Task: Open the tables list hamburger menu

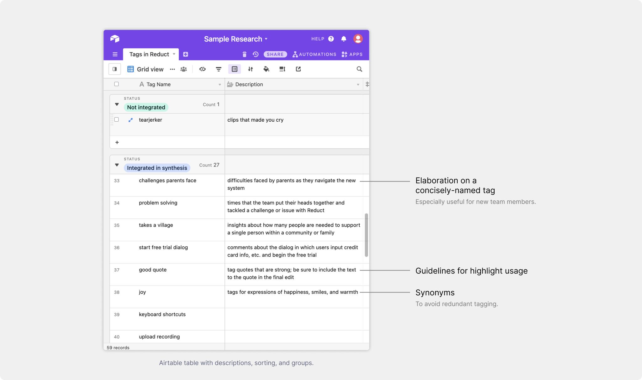Action: coord(115,54)
